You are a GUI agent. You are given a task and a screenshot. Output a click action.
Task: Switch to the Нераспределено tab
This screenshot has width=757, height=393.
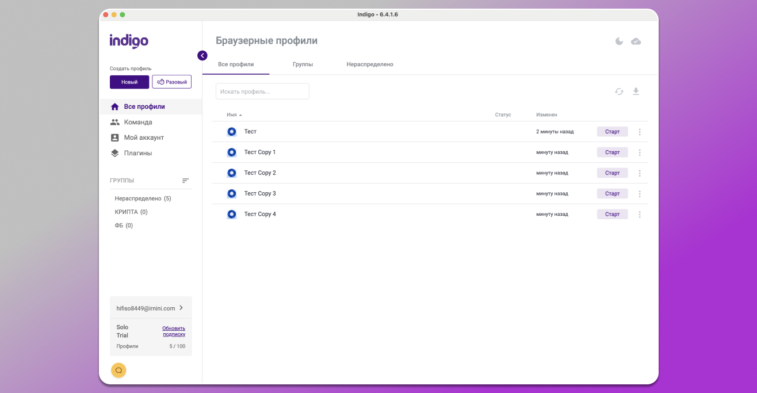[x=369, y=64]
